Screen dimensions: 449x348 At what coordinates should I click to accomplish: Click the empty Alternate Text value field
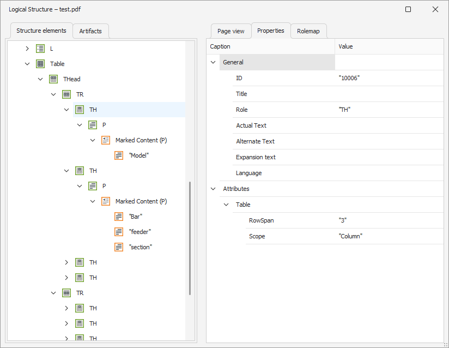[x=389, y=141]
